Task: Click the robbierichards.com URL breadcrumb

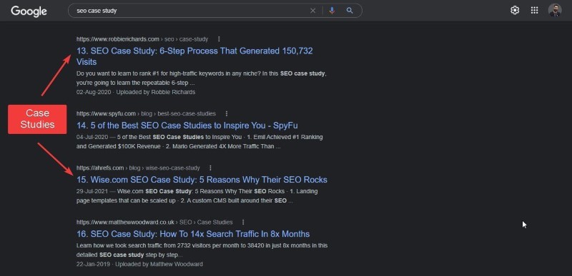Action: pyautogui.click(x=142, y=39)
